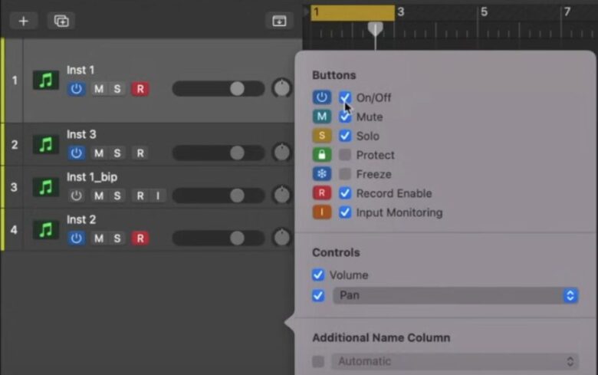Open the Pan control dropdown
Screen dimensions: 598x375
pyautogui.click(x=455, y=295)
